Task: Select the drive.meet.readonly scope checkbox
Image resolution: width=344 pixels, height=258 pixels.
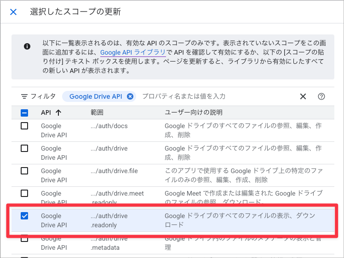Action: [x=24, y=193]
